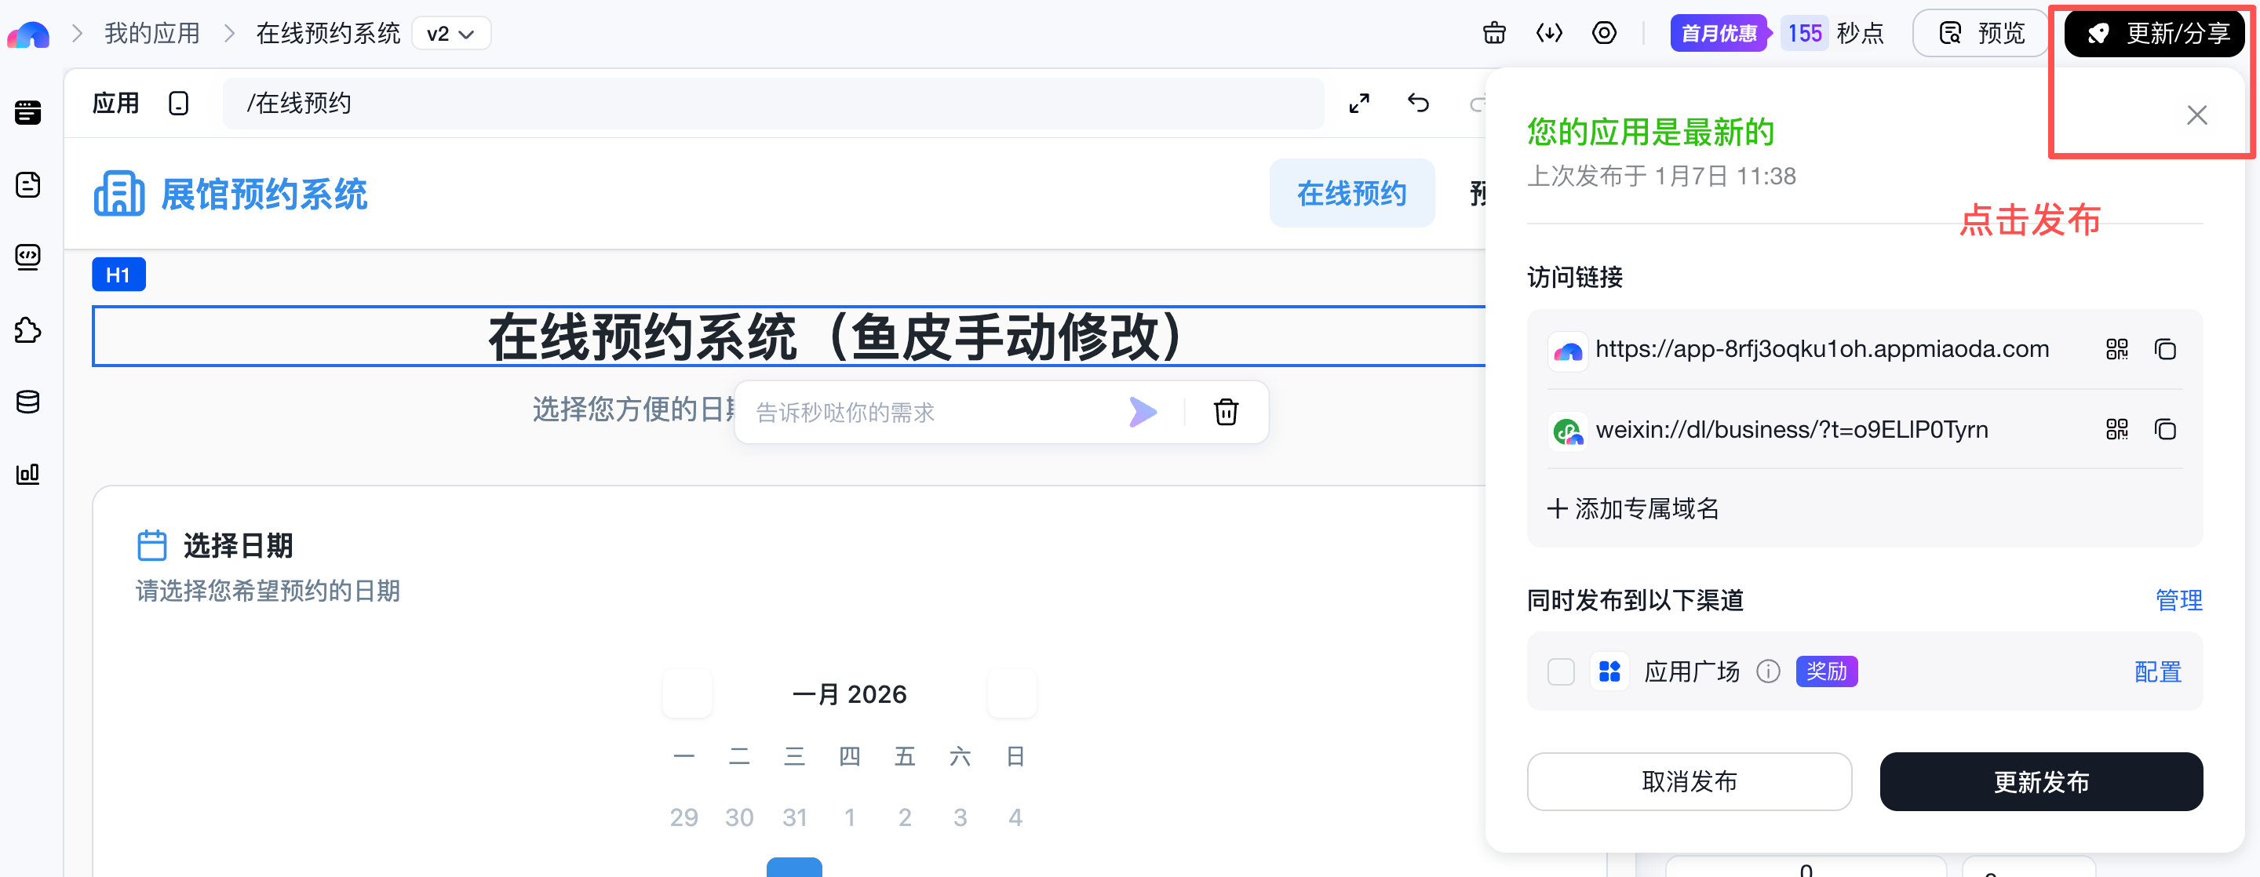Delete prompt using the trash icon
This screenshot has height=877, width=2260.
1226,412
